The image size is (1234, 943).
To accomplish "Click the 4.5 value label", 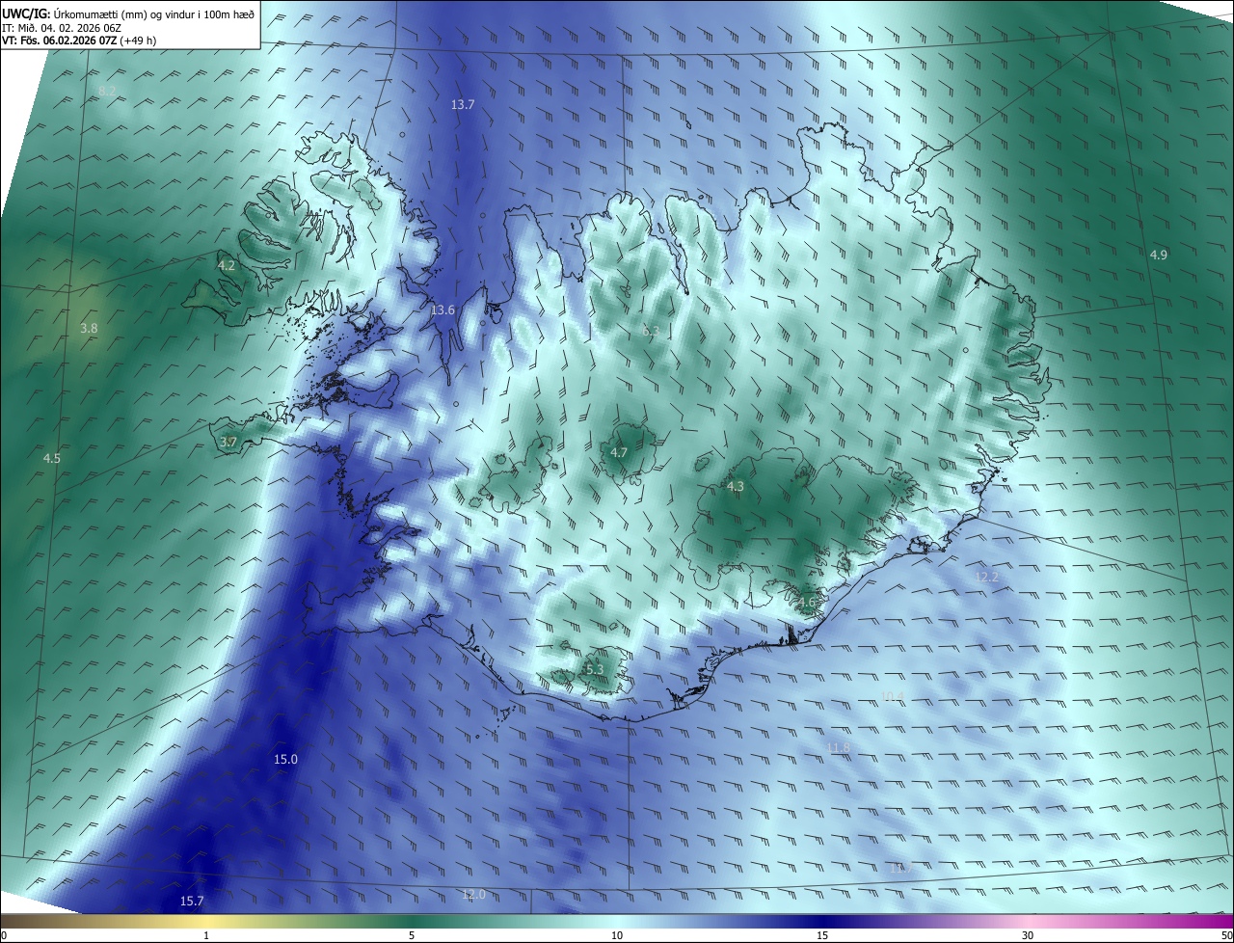I will 52,459.
